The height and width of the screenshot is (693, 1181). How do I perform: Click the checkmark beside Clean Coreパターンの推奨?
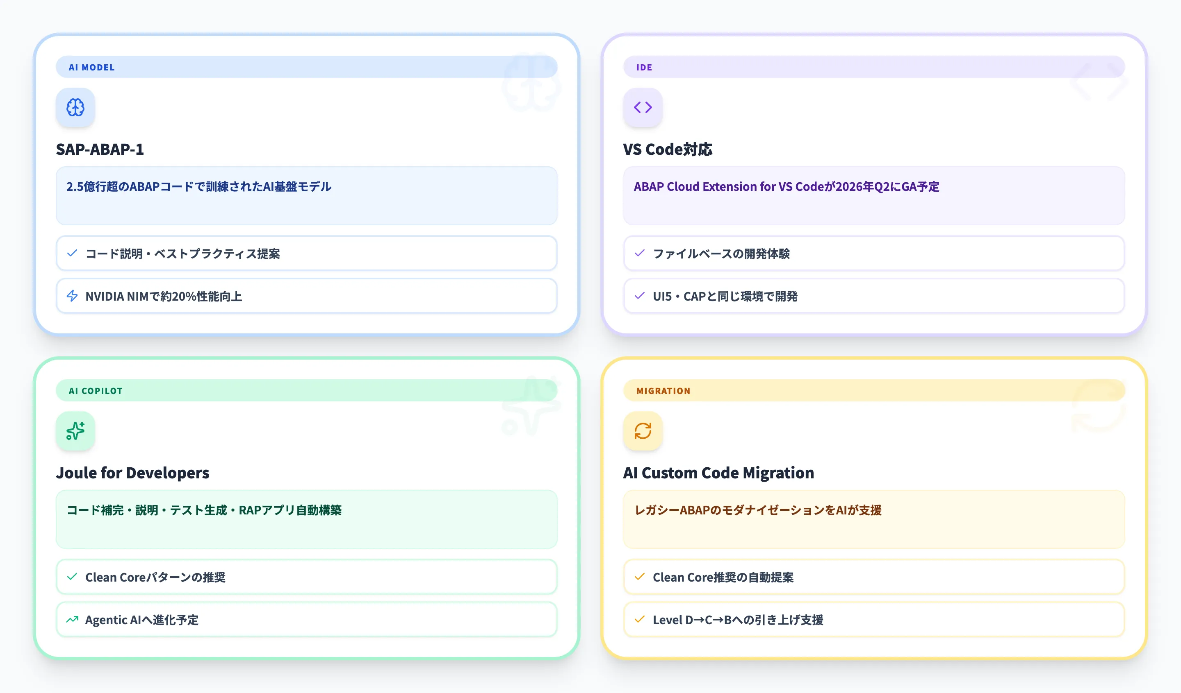point(72,577)
